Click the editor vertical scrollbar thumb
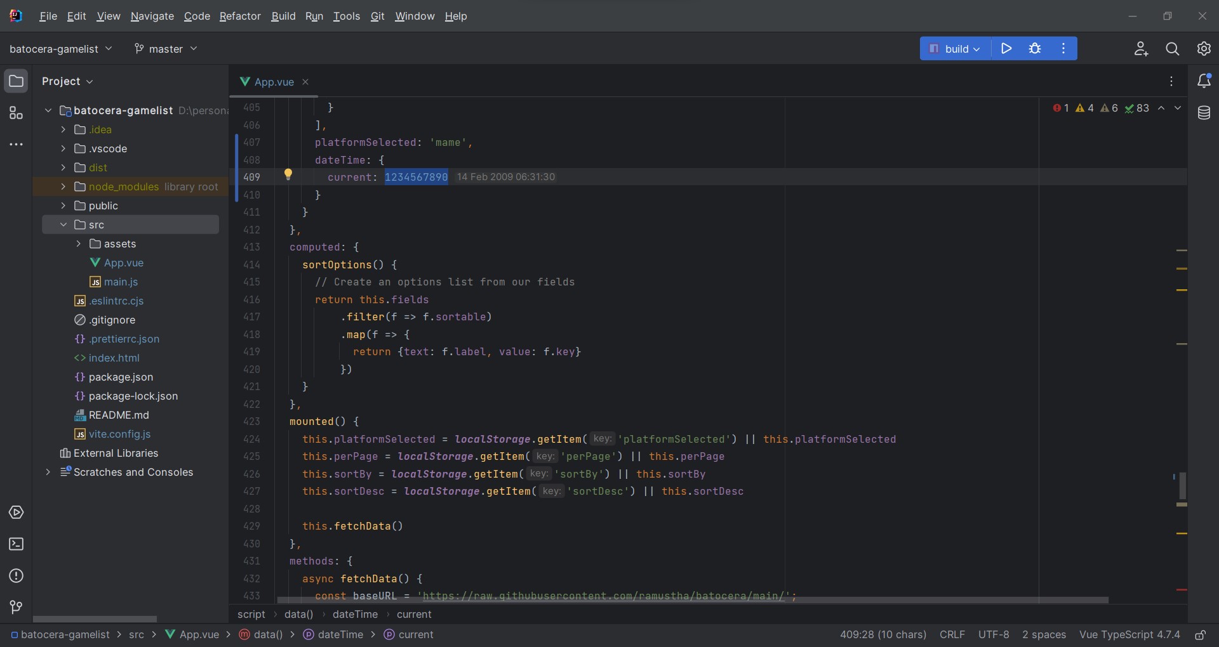This screenshot has height=647, width=1219. [1183, 485]
